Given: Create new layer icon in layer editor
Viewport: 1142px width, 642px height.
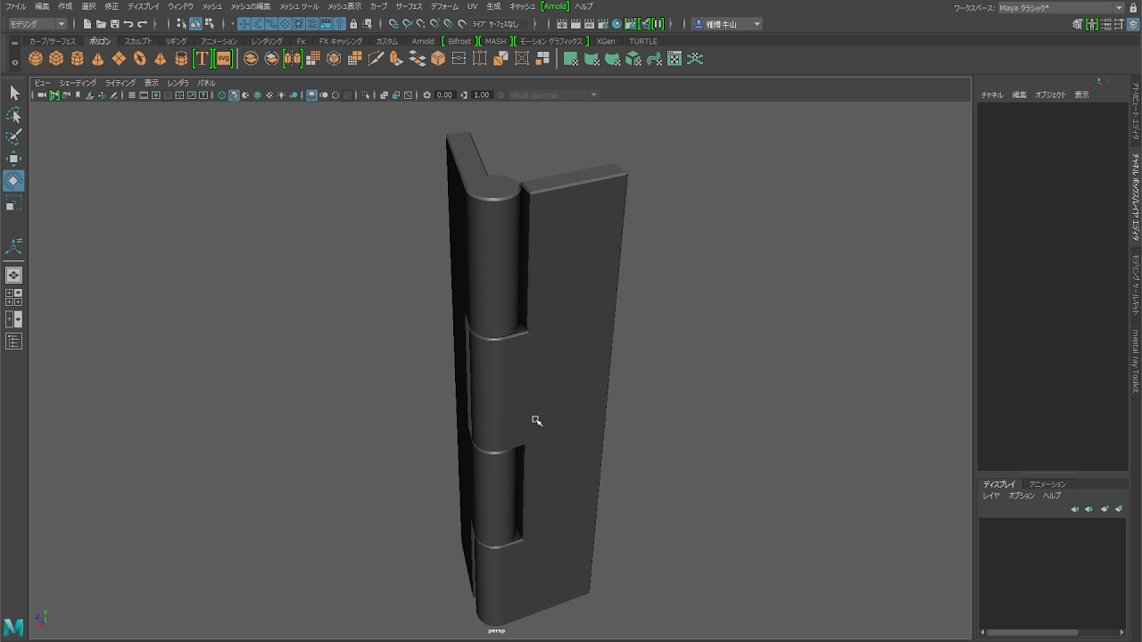Looking at the screenshot, I should tap(1105, 509).
